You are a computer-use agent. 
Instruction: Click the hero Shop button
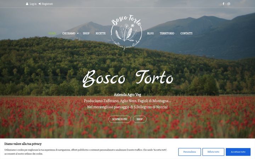tap(140, 119)
